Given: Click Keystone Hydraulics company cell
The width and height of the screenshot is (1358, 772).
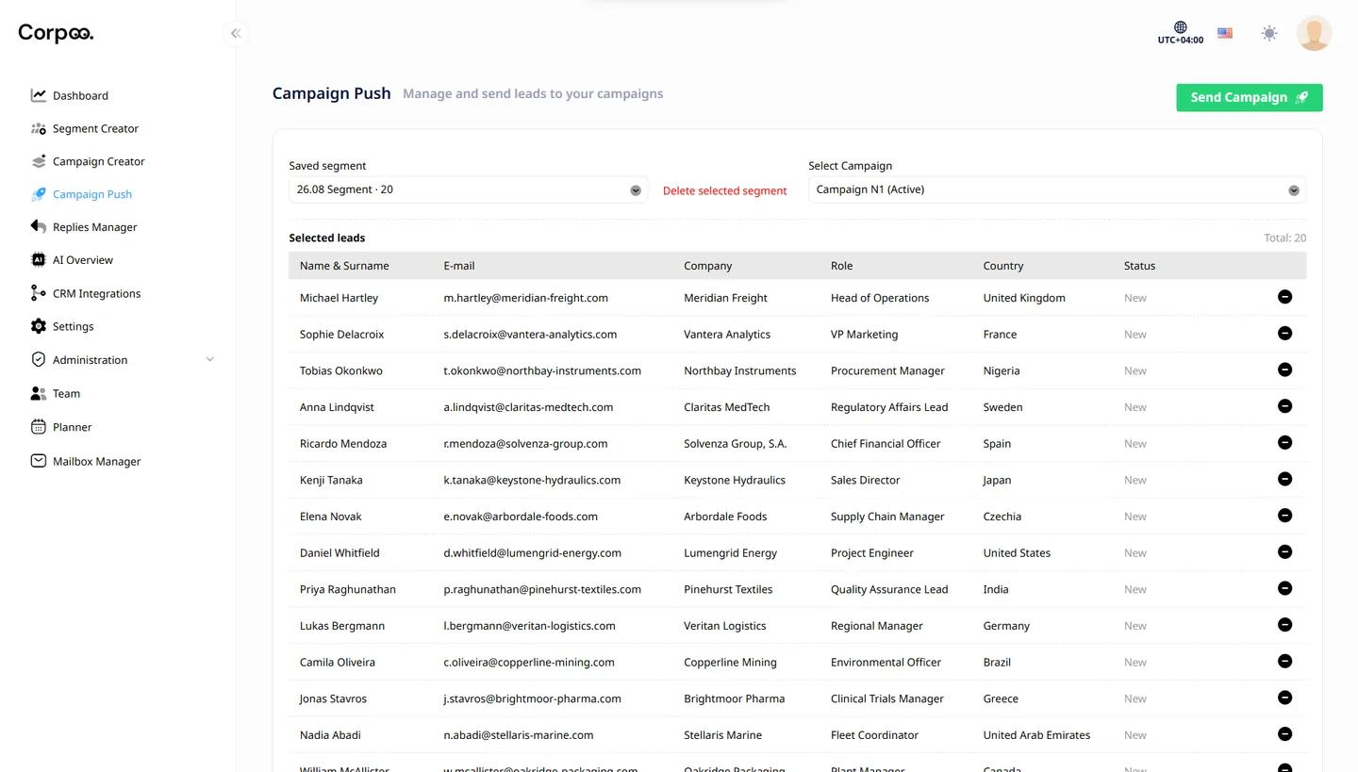Looking at the screenshot, I should click(x=735, y=480).
